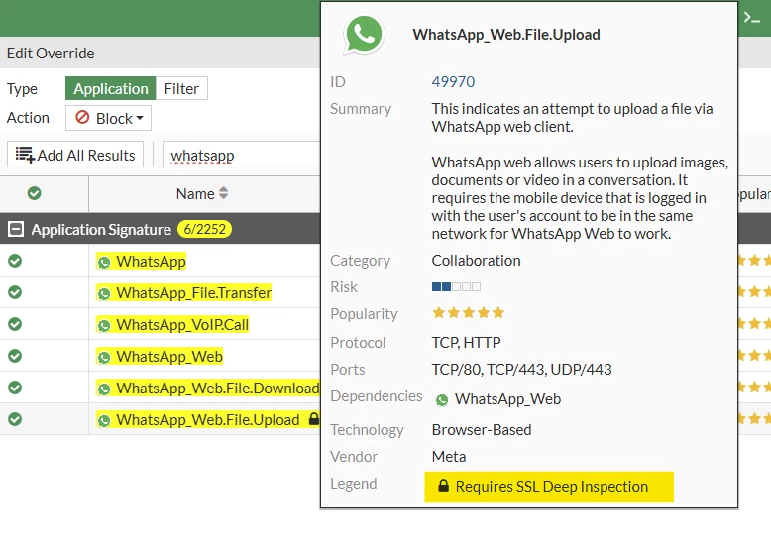Click the large WhatsApp logo in tooltip
The image size is (771, 556).
point(364,35)
